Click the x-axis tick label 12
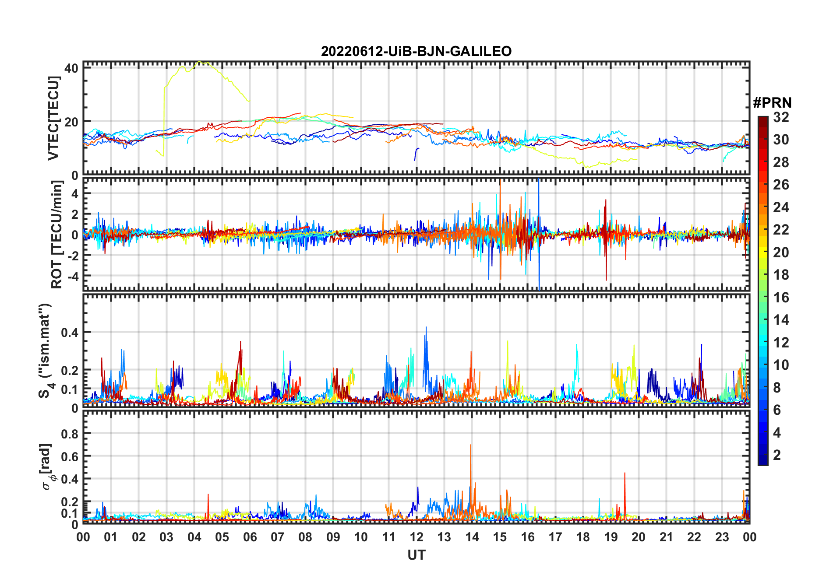Viewport: 833px width, 582px height. click(x=416, y=537)
